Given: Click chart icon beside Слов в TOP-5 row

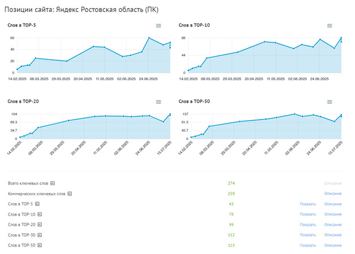Looking at the screenshot, I should pos(37,204).
